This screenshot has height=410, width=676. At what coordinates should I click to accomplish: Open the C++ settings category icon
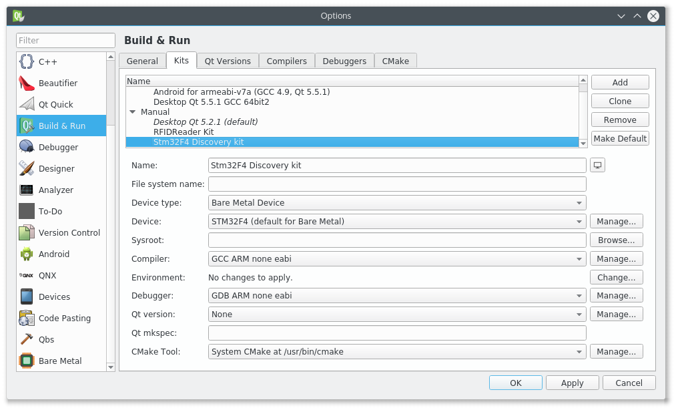click(x=26, y=61)
